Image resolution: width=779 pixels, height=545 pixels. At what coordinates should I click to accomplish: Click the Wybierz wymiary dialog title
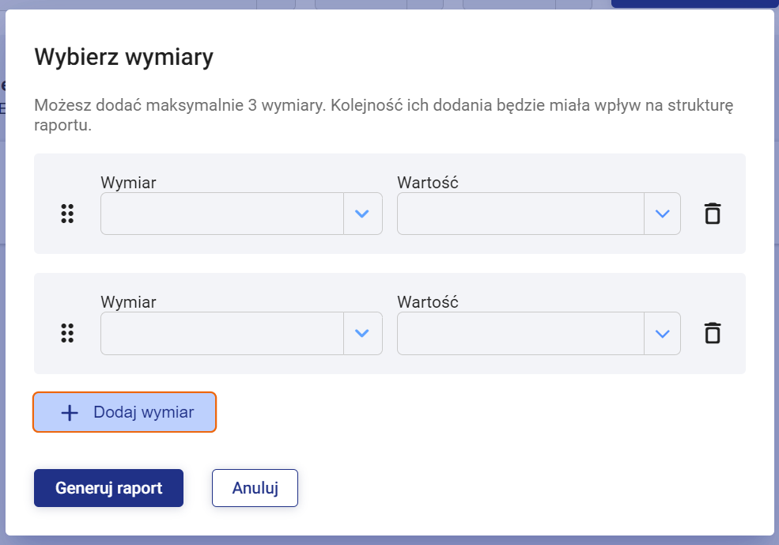tap(123, 57)
